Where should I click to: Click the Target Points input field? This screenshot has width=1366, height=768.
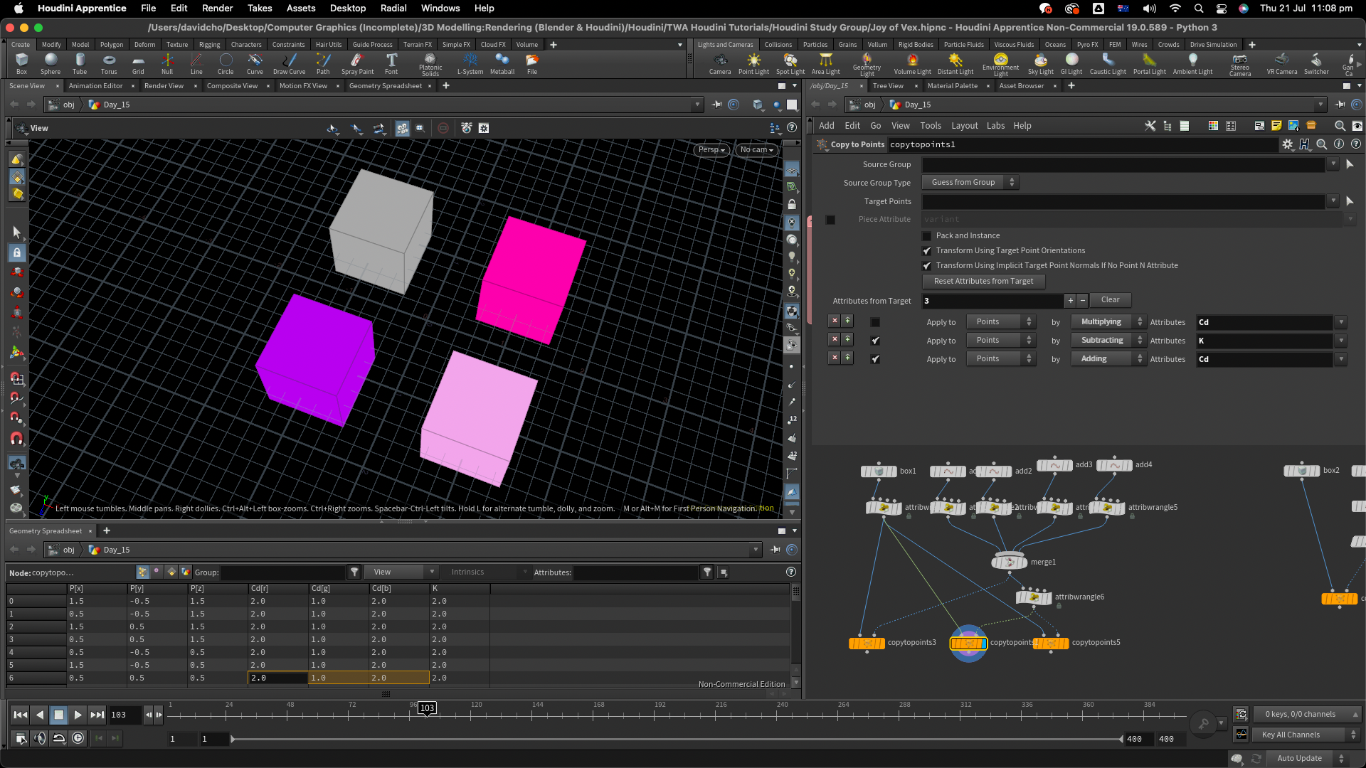click(1123, 202)
